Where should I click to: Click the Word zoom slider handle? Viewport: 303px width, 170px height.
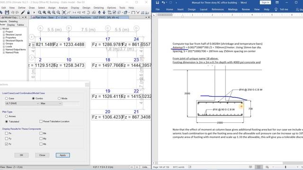[285, 167]
